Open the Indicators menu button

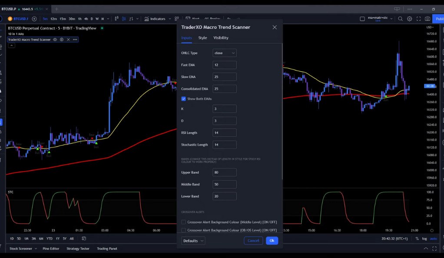coord(155,19)
